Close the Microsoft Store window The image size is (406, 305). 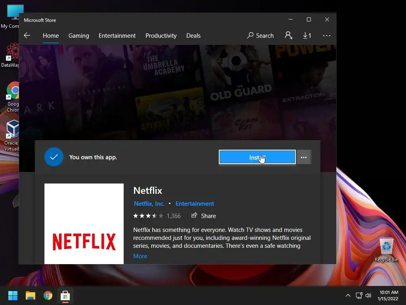coord(327,19)
